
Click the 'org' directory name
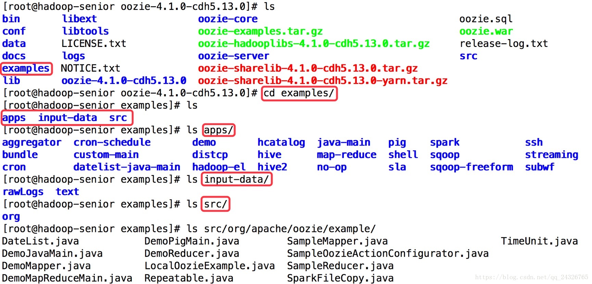(x=11, y=217)
